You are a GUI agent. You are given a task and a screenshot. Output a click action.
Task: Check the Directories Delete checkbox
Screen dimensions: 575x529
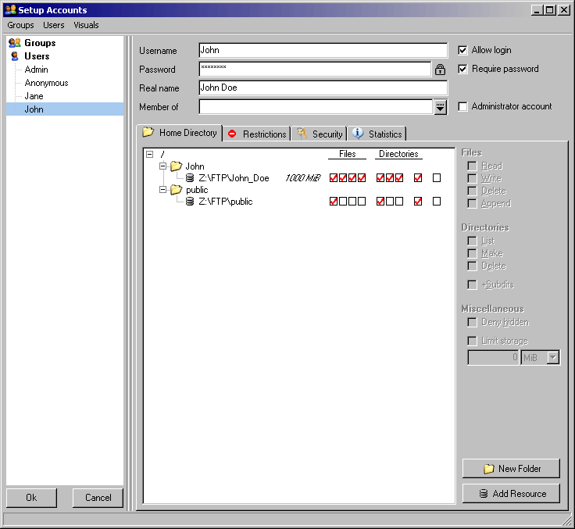click(x=473, y=266)
